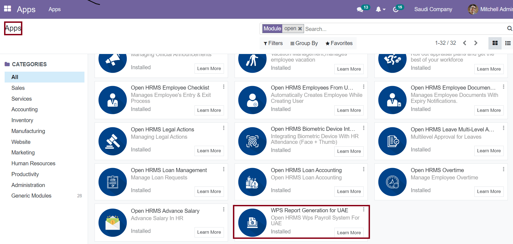
Task: Click the CATEGORIES folder icon
Action: click(7, 64)
